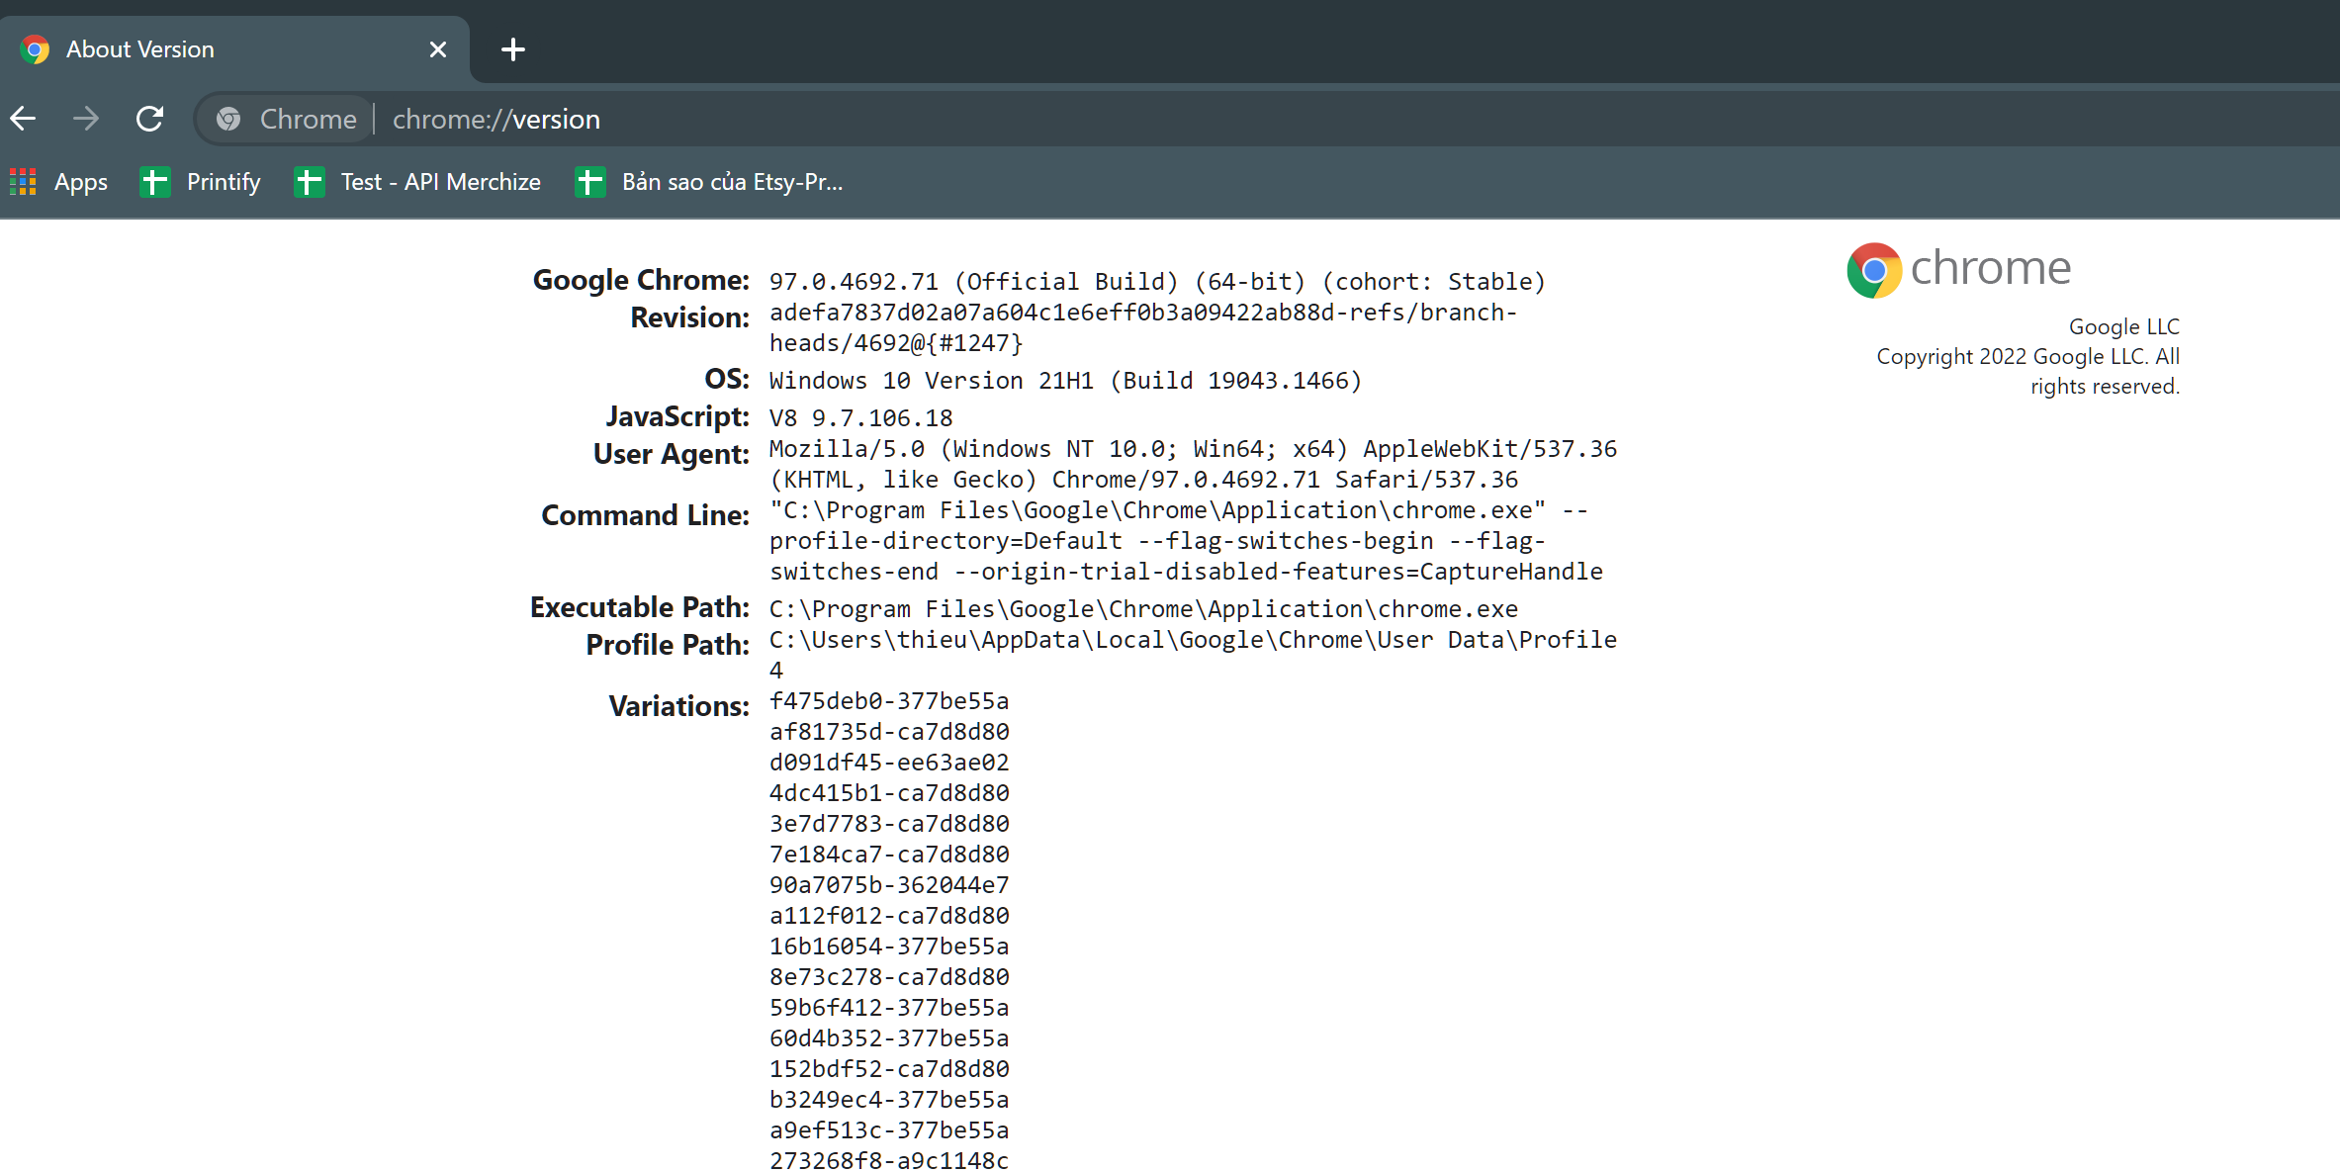Click variation 4dc415b1-ca7d8d80
Viewport: 2340px width, 1172px height.
[x=889, y=793]
